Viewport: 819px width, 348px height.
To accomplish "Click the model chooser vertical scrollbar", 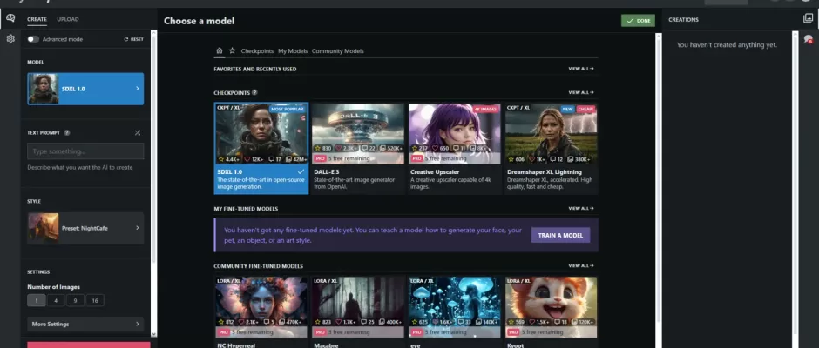I will coord(658,191).
